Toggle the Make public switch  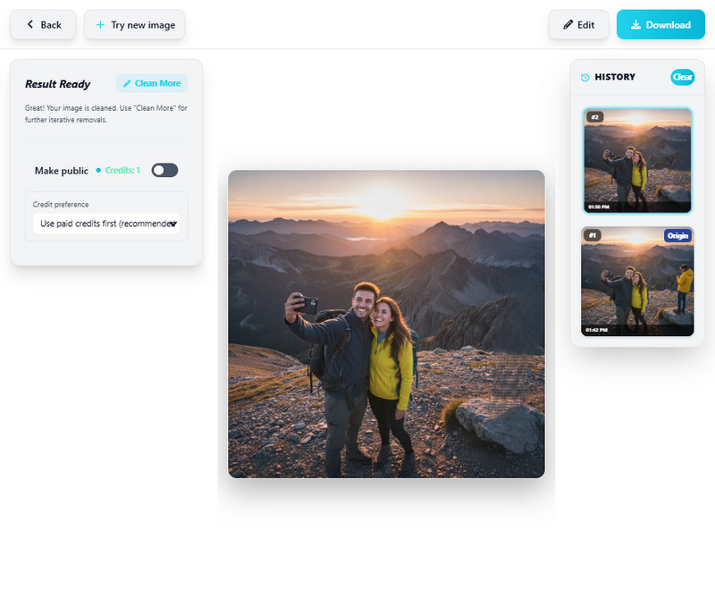[164, 170]
